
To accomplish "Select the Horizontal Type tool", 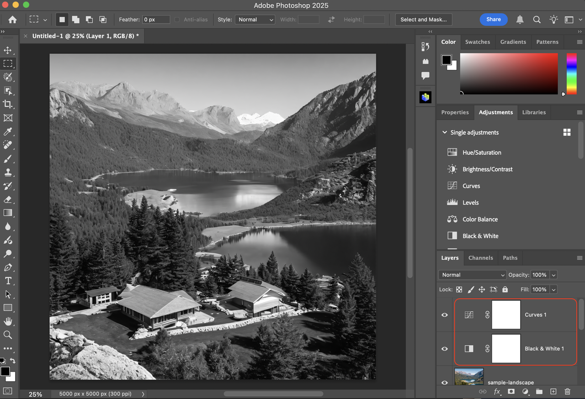I will [x=8, y=281].
